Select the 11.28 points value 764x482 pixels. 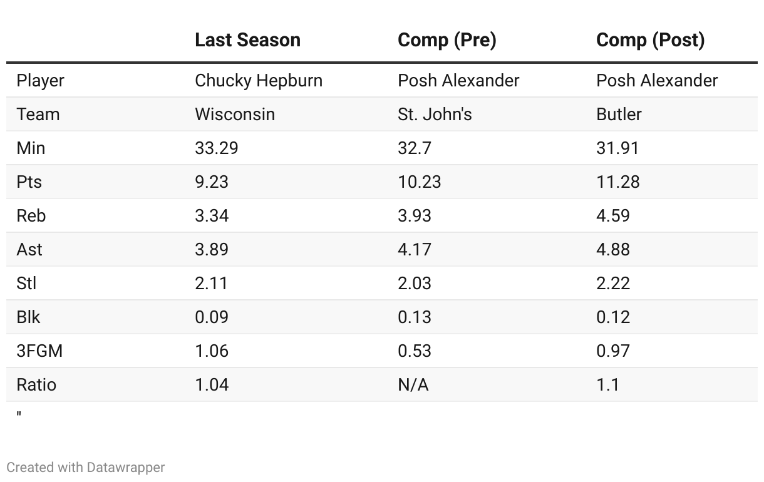click(x=617, y=182)
